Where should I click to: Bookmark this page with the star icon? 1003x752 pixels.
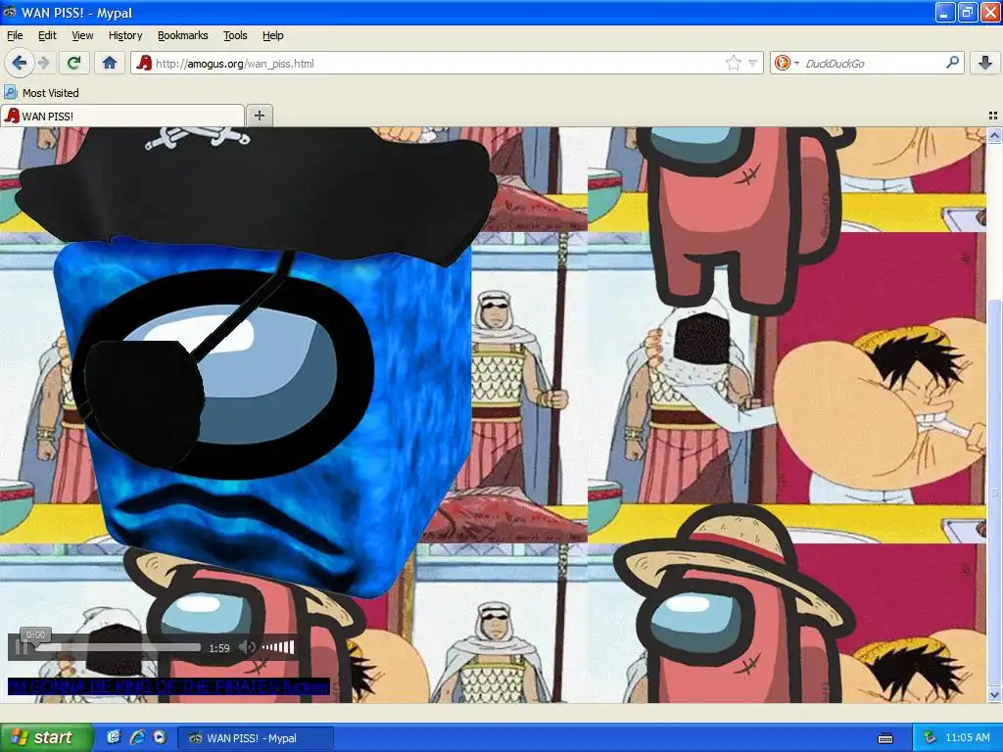click(x=733, y=63)
